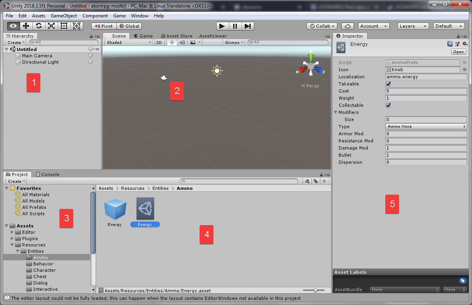Screen dimensions: 472x305
Task: Select the Rotate tool
Action: pos(39,26)
